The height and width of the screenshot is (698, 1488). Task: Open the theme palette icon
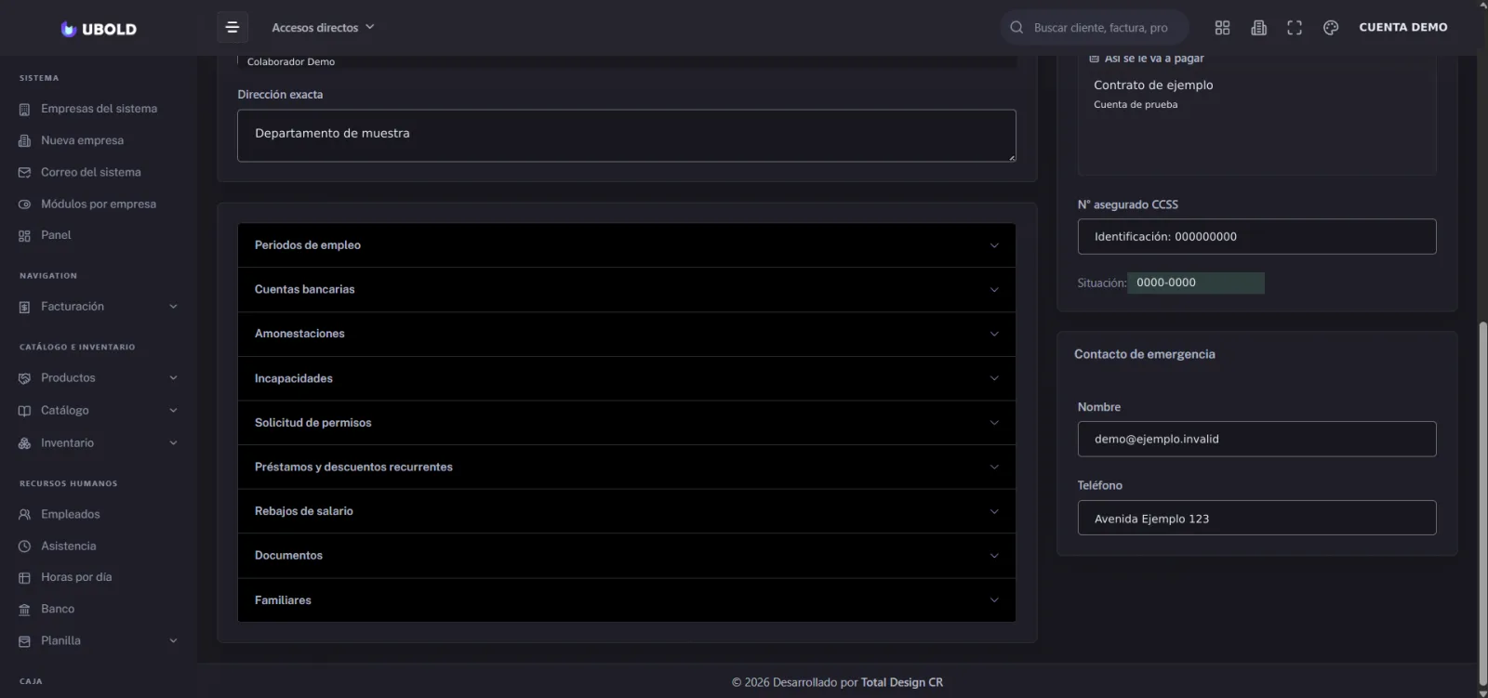point(1331,28)
